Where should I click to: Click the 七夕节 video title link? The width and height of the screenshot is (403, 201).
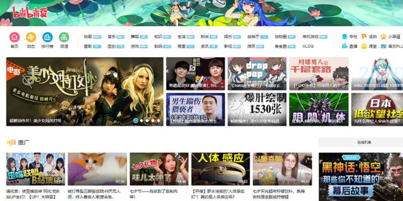[154, 194]
